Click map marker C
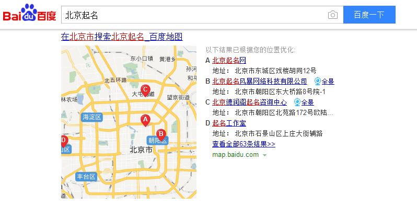The image size is (417, 206). pos(145,90)
